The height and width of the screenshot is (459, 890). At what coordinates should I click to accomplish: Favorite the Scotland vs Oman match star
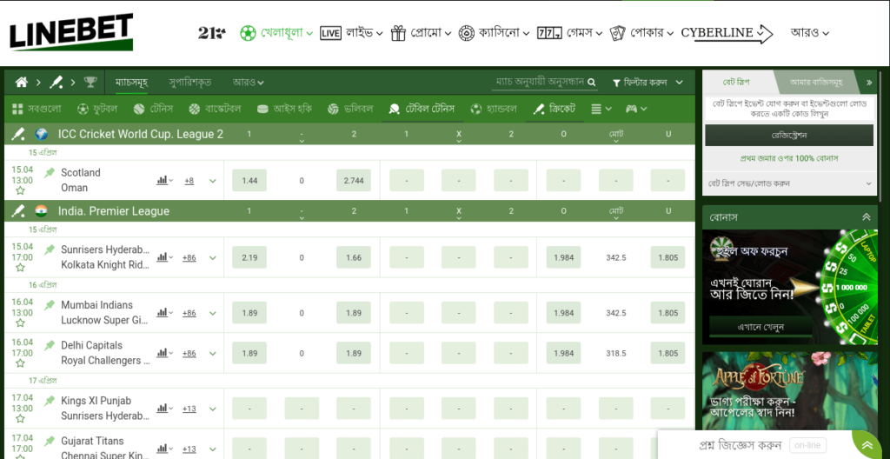tap(20, 191)
